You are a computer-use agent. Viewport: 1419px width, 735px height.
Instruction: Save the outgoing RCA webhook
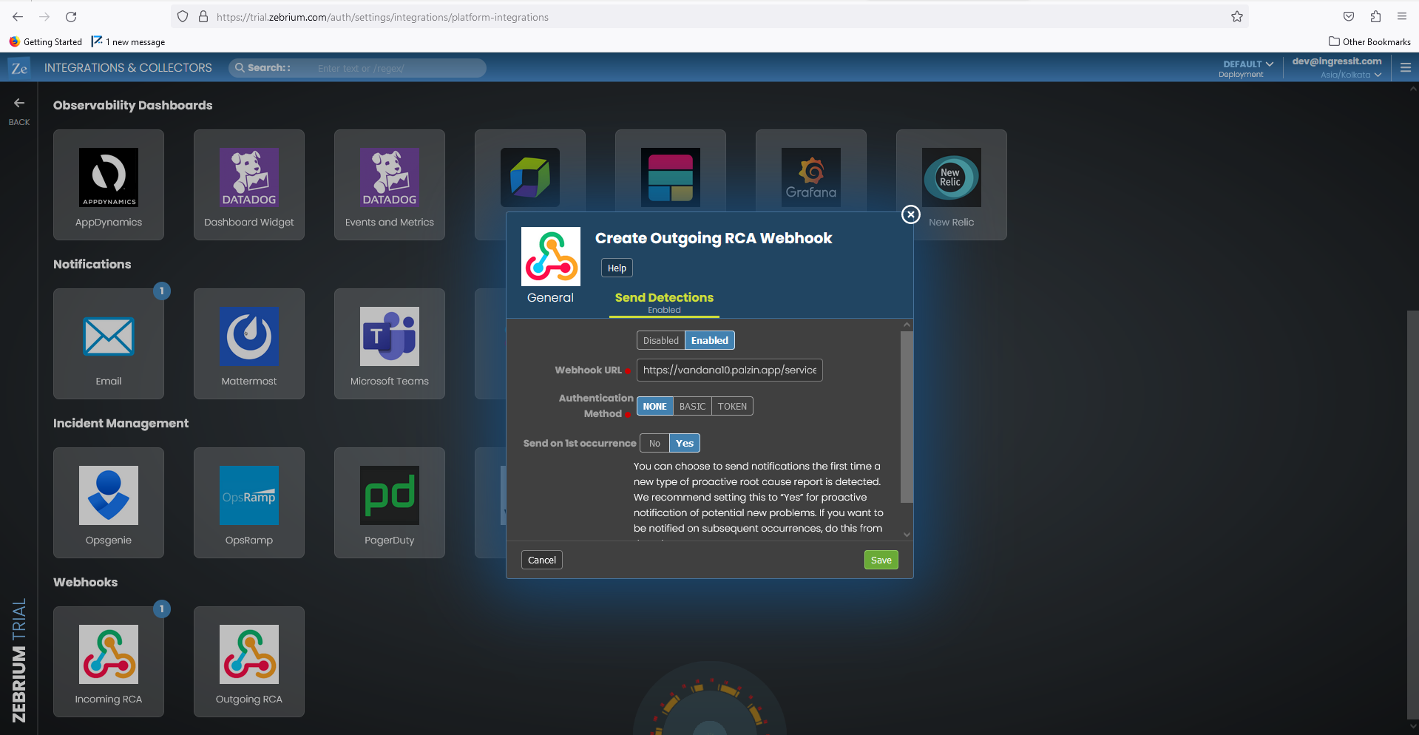(881, 560)
